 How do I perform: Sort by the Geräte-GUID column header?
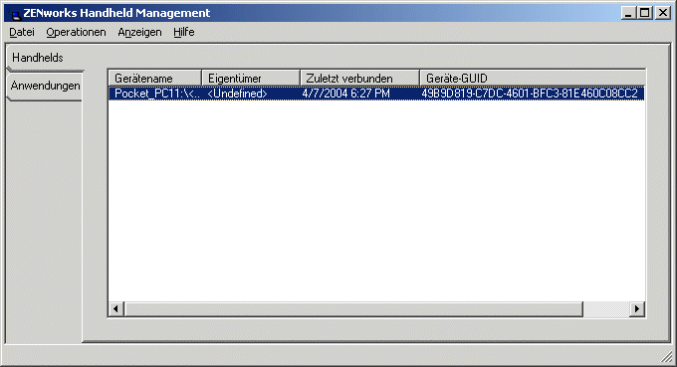tap(533, 79)
